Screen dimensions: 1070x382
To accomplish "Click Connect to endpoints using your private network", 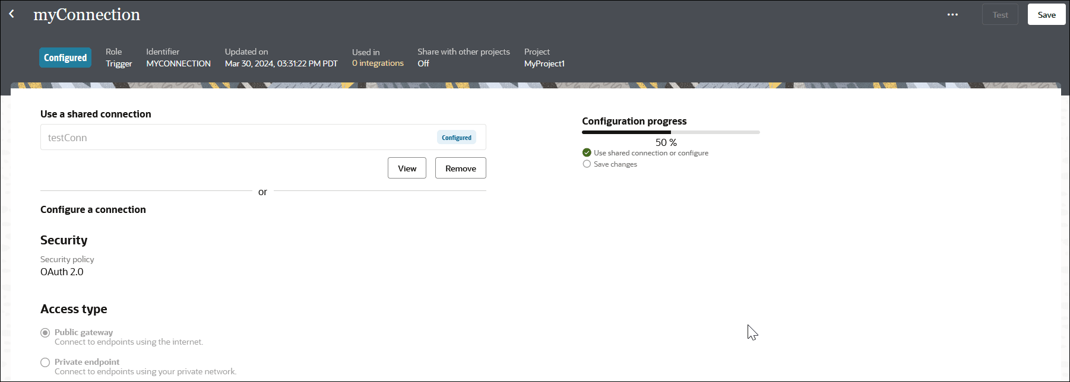I will 145,371.
